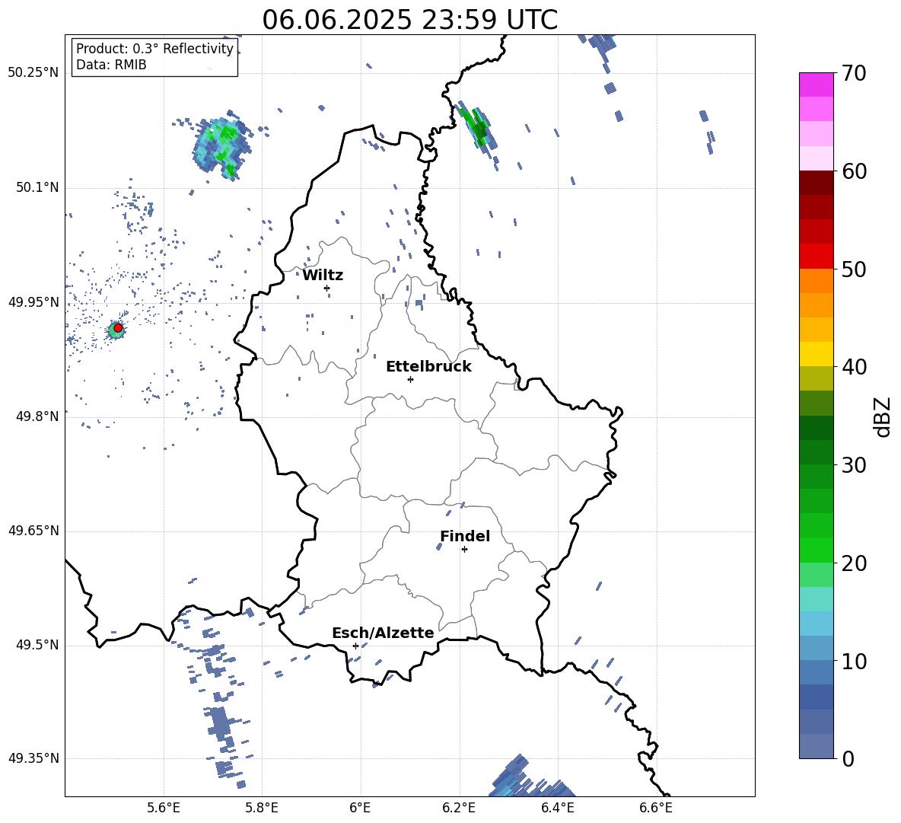The image size is (901, 823).
Task: Select the Ettelbruck city label
Action: [428, 367]
